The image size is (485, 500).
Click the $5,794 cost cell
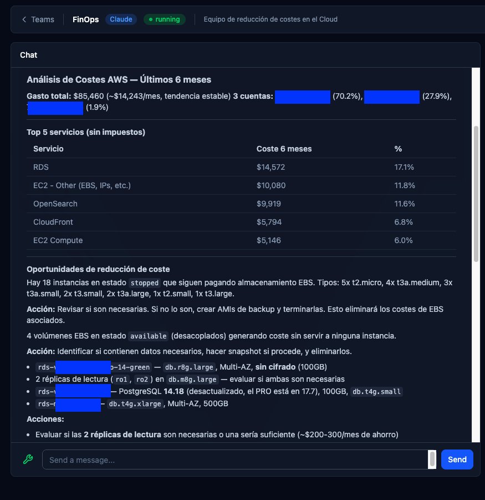point(269,222)
